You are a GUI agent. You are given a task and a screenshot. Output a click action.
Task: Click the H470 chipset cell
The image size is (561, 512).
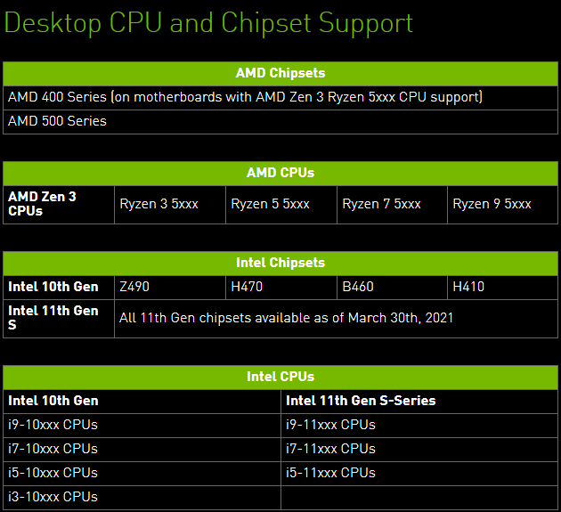[x=247, y=287]
